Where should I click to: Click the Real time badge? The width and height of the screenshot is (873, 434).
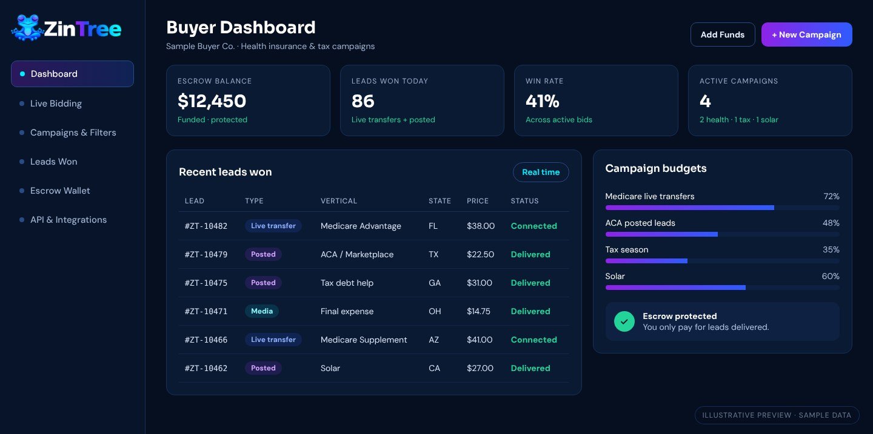pos(541,173)
